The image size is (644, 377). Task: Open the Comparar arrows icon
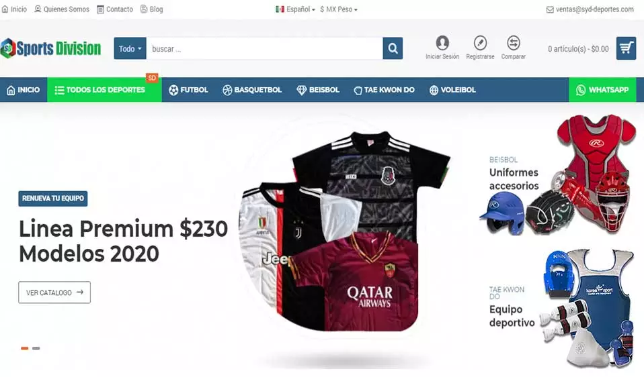click(x=514, y=43)
